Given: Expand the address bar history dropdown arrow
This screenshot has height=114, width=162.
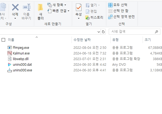Looking at the screenshot, I should point(98,32).
